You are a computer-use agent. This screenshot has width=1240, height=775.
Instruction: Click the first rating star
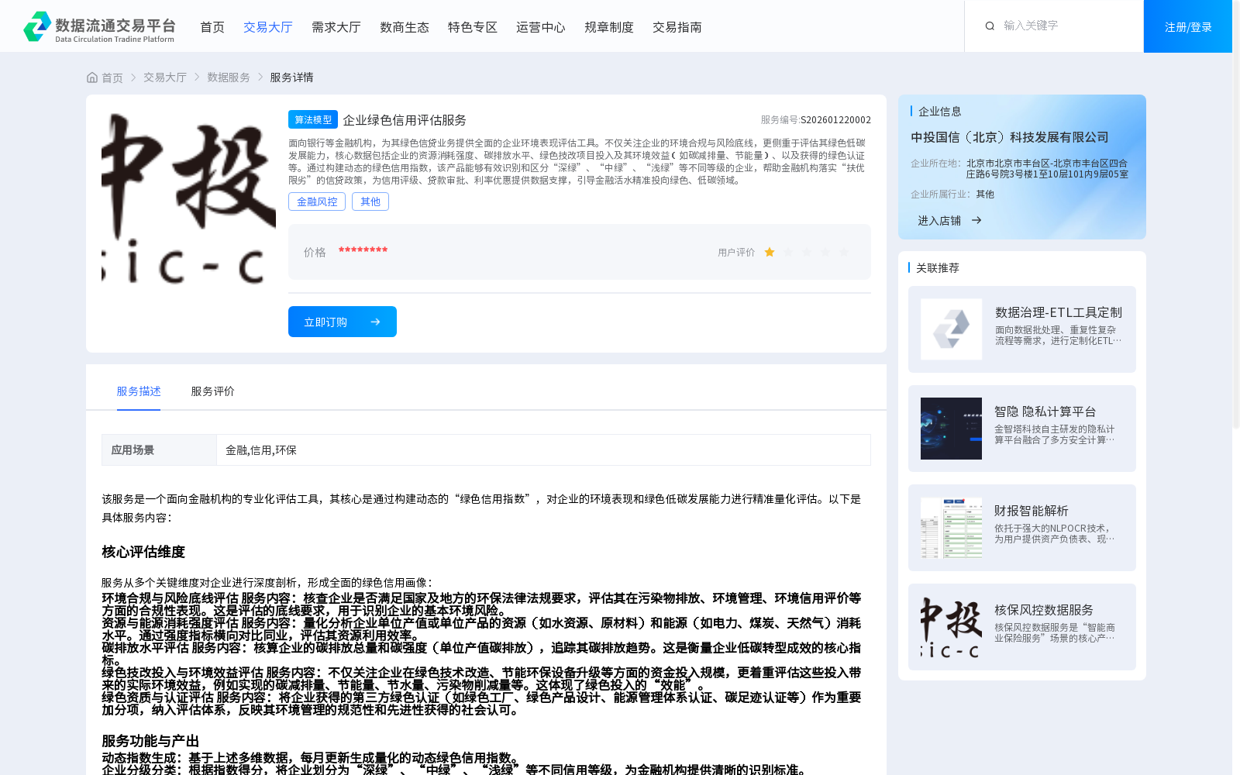pos(770,252)
